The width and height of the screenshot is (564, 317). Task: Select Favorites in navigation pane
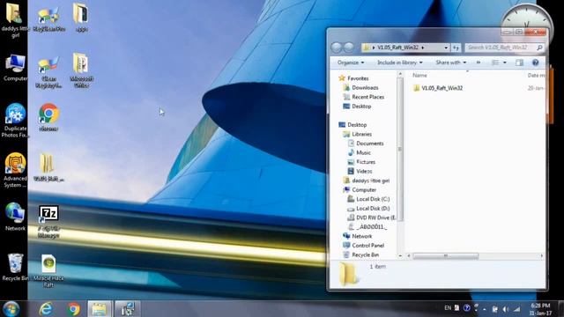(x=353, y=78)
